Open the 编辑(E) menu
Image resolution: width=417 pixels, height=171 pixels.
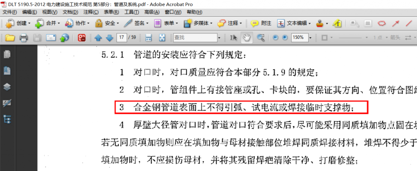coord(29,12)
